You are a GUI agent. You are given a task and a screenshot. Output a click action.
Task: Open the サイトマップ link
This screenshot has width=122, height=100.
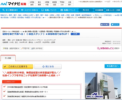coord(118,2)
